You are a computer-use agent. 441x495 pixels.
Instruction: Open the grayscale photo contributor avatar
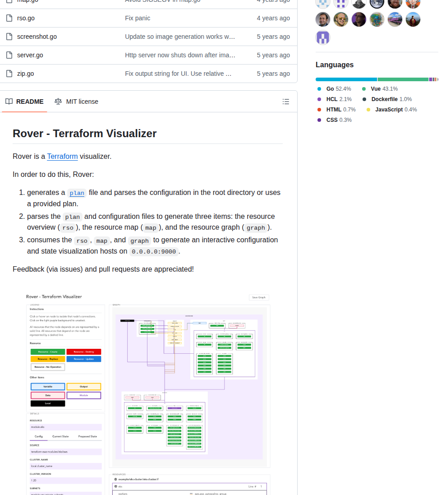click(359, 3)
